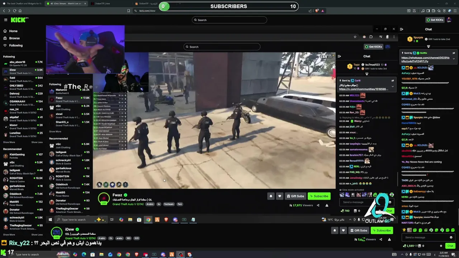Collapse the outer chat panel
Screen dimensions: 459x258
coord(402,29)
